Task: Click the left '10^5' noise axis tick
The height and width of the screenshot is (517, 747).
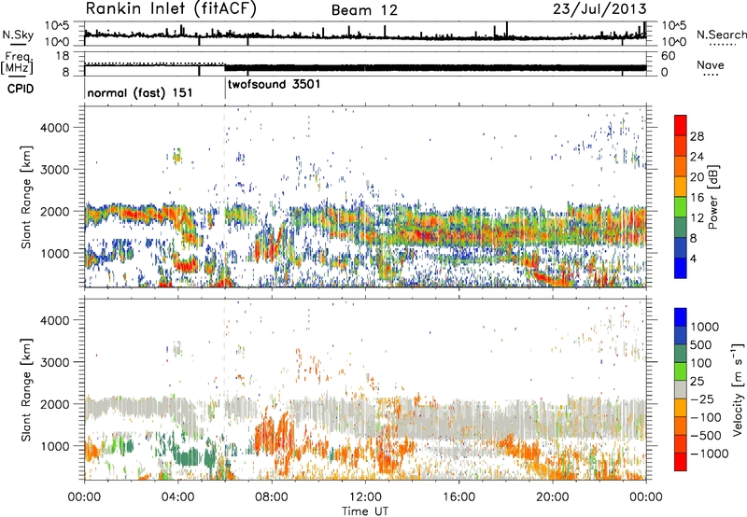Action: [57, 25]
